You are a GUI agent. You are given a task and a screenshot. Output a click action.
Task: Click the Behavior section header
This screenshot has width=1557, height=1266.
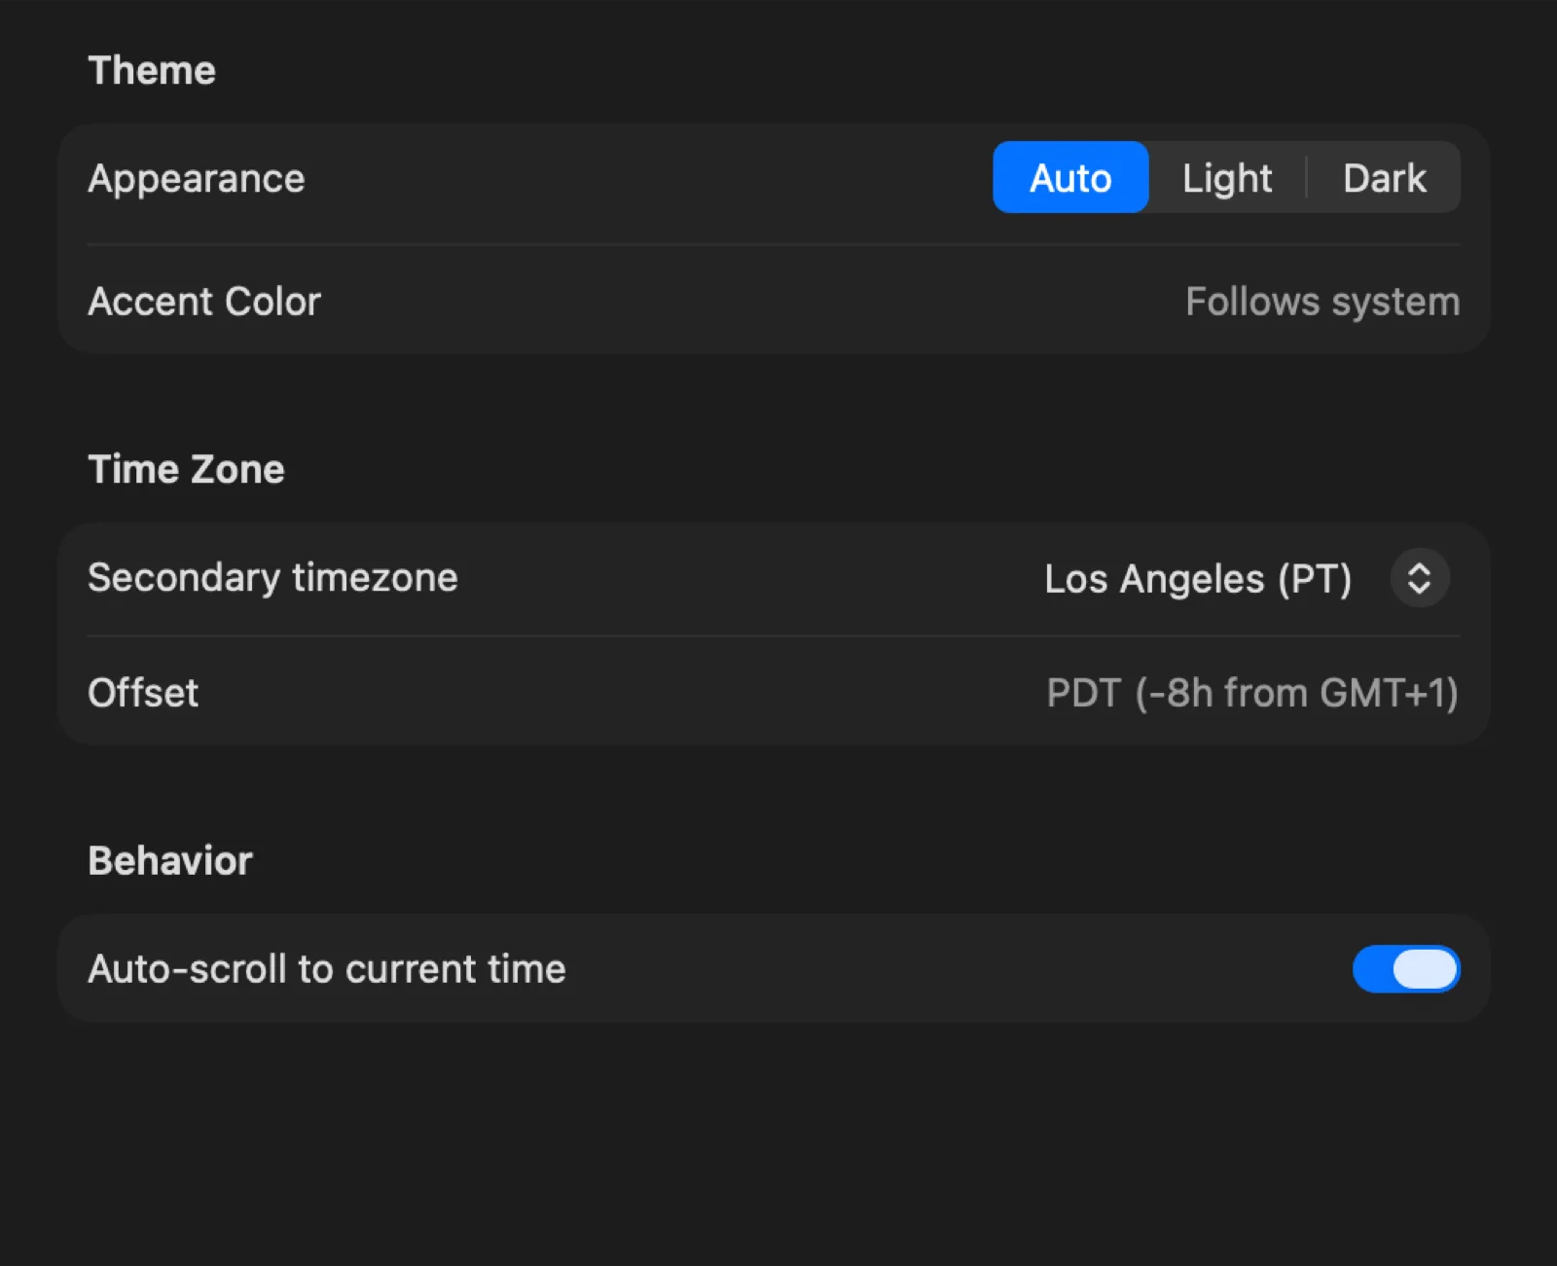pyautogui.click(x=171, y=859)
